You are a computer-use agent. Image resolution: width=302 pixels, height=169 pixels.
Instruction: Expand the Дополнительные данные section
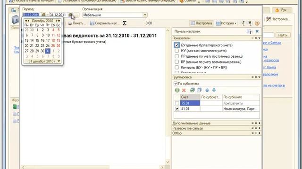tap(260, 123)
